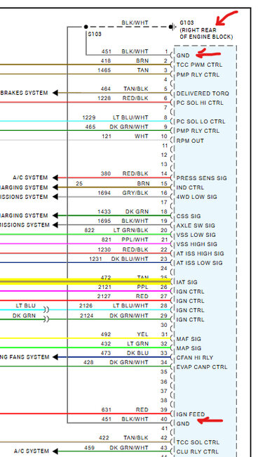
Task: Click wire number 2127 label
Action: (x=104, y=296)
